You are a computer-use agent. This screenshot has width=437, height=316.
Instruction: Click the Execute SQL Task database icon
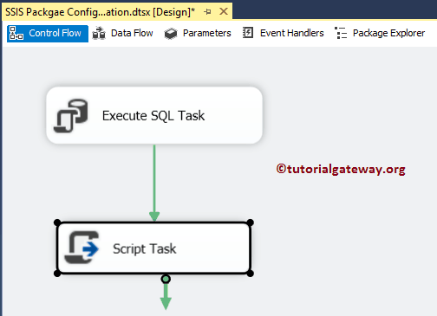coord(71,116)
